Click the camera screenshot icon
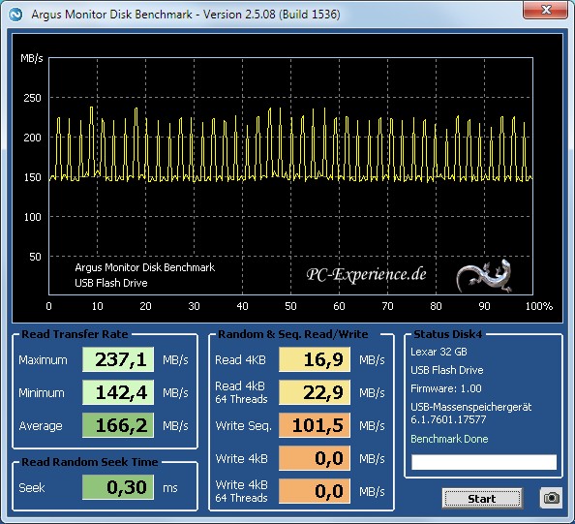 point(551,498)
